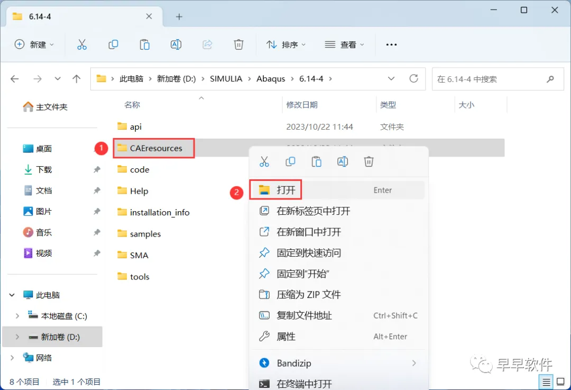Select the SMA folder
The height and width of the screenshot is (390, 571).
(x=133, y=255)
